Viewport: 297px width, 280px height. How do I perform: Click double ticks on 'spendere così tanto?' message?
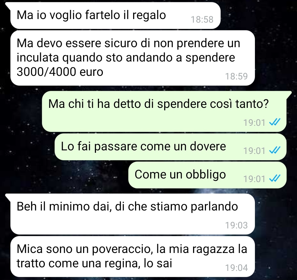click(275, 122)
